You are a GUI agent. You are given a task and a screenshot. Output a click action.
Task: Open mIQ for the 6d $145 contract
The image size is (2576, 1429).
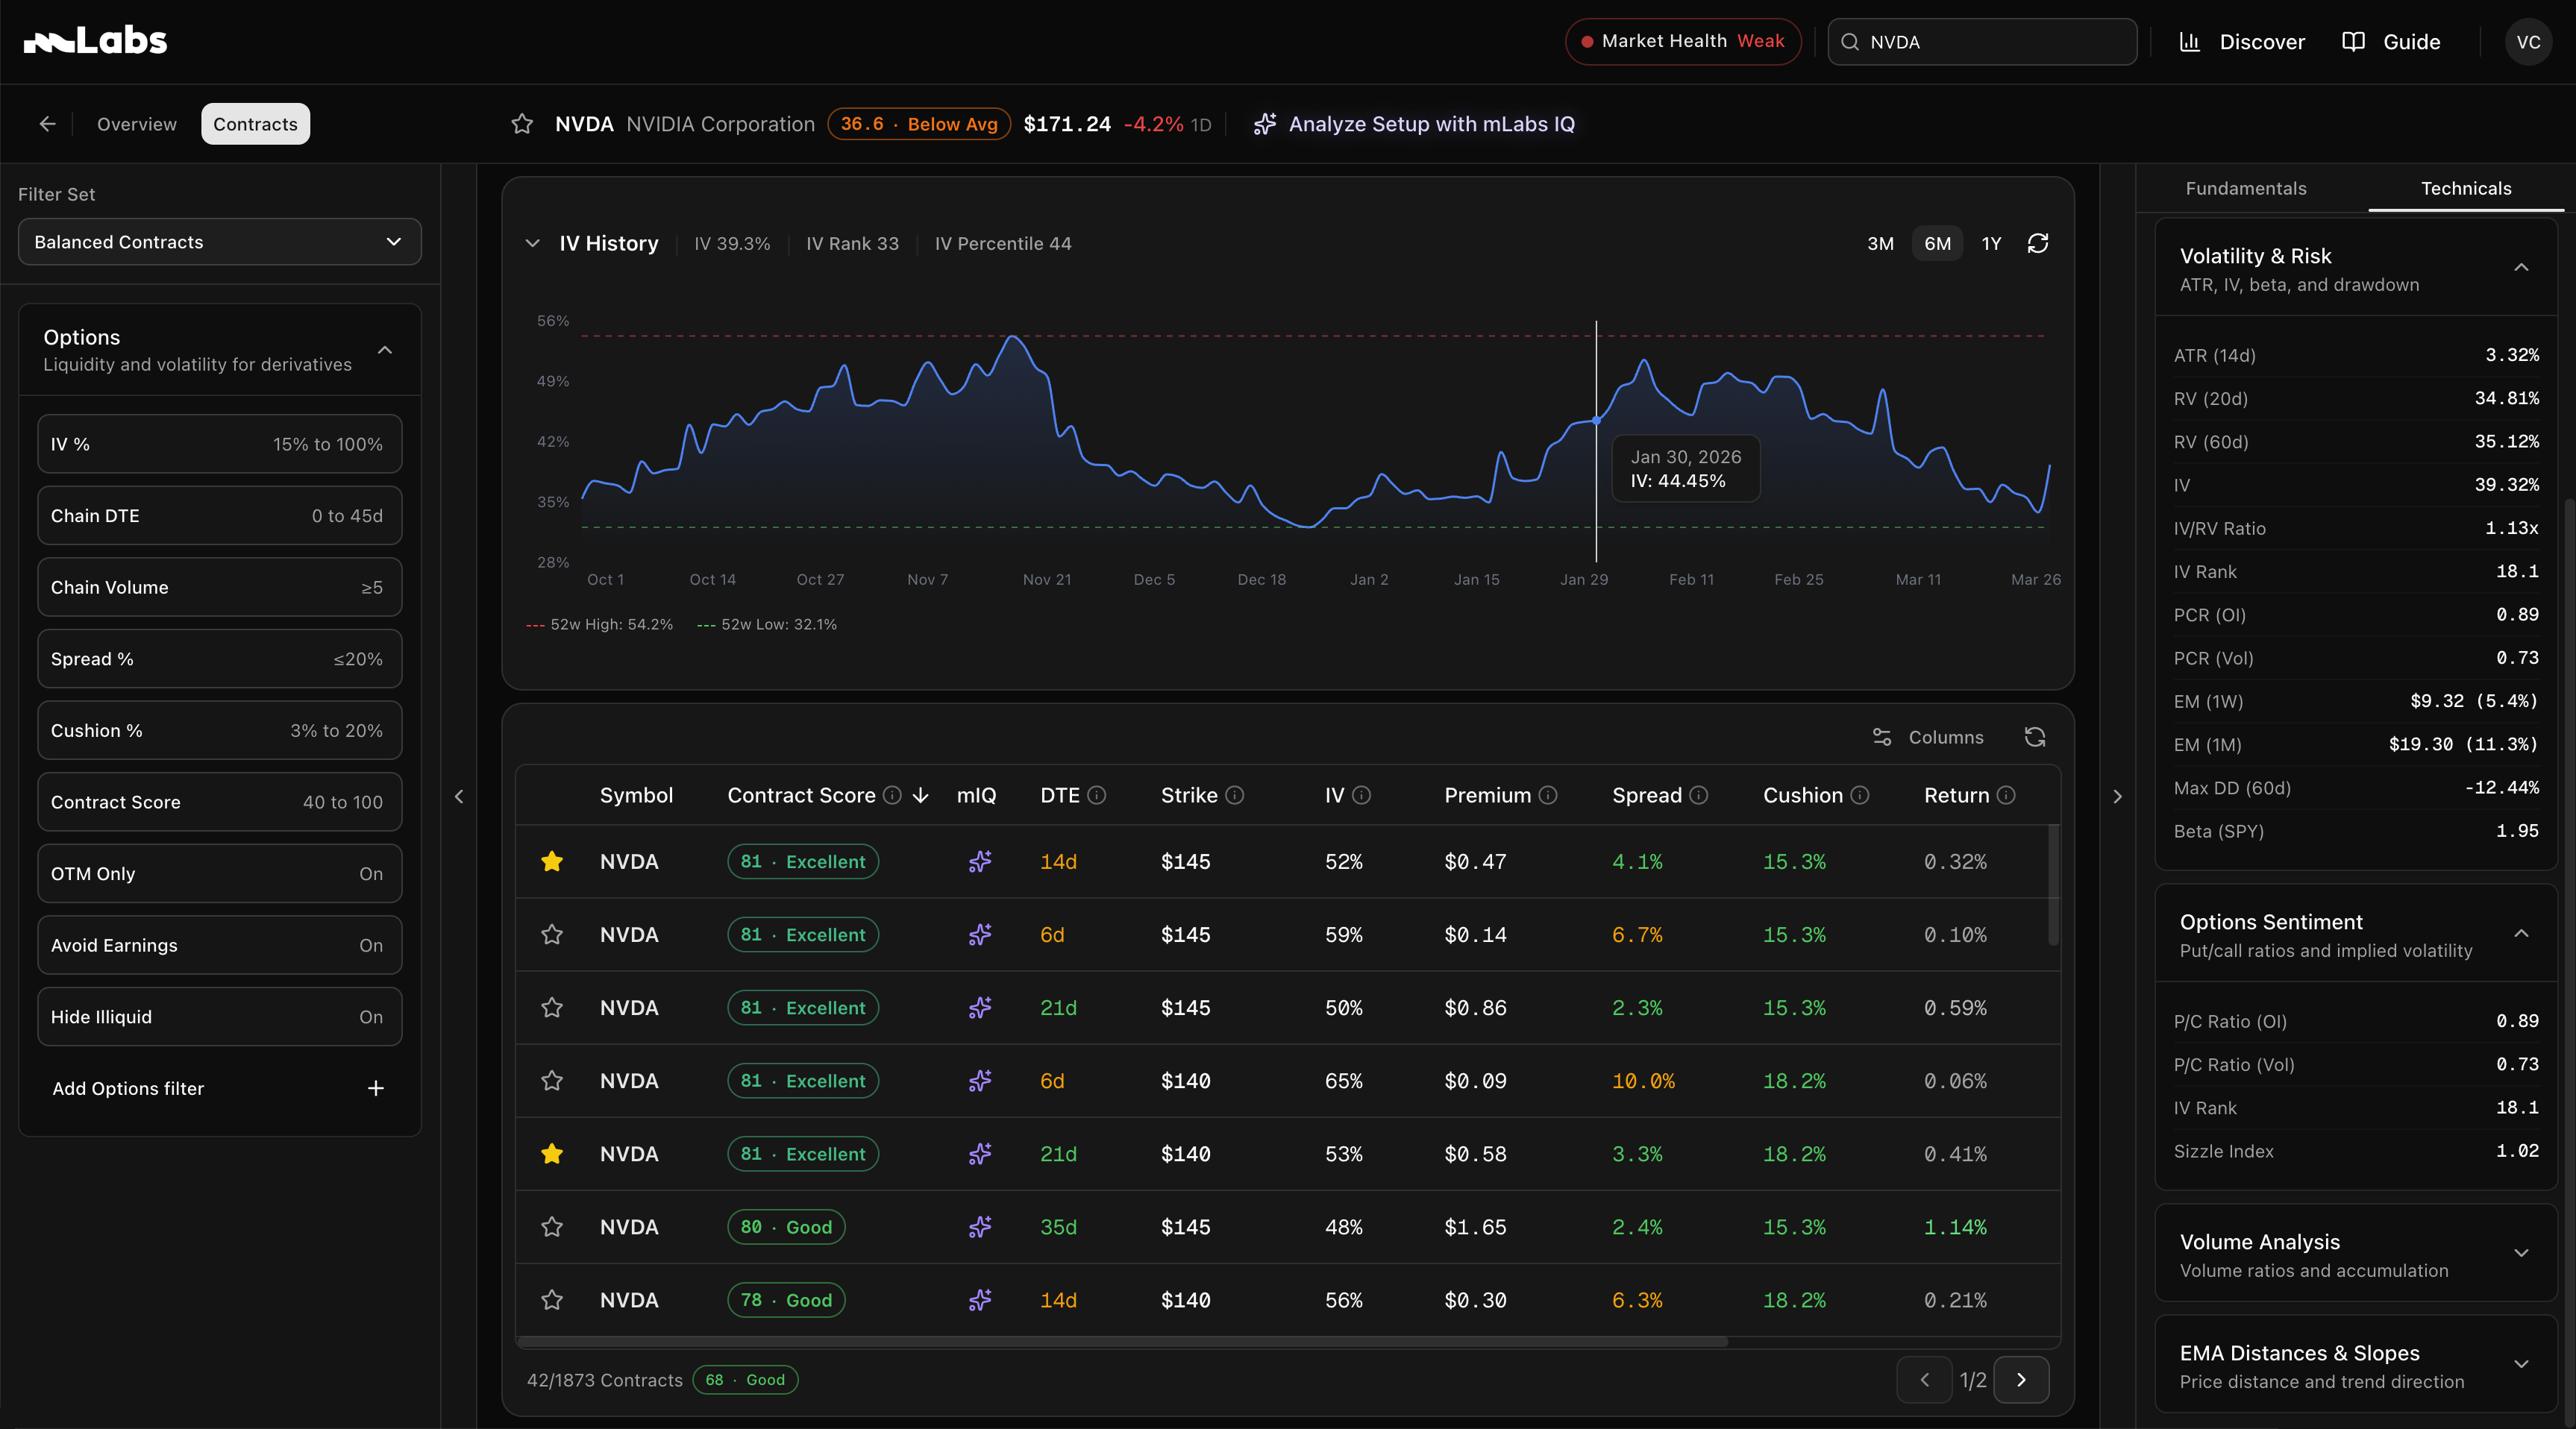[980, 934]
